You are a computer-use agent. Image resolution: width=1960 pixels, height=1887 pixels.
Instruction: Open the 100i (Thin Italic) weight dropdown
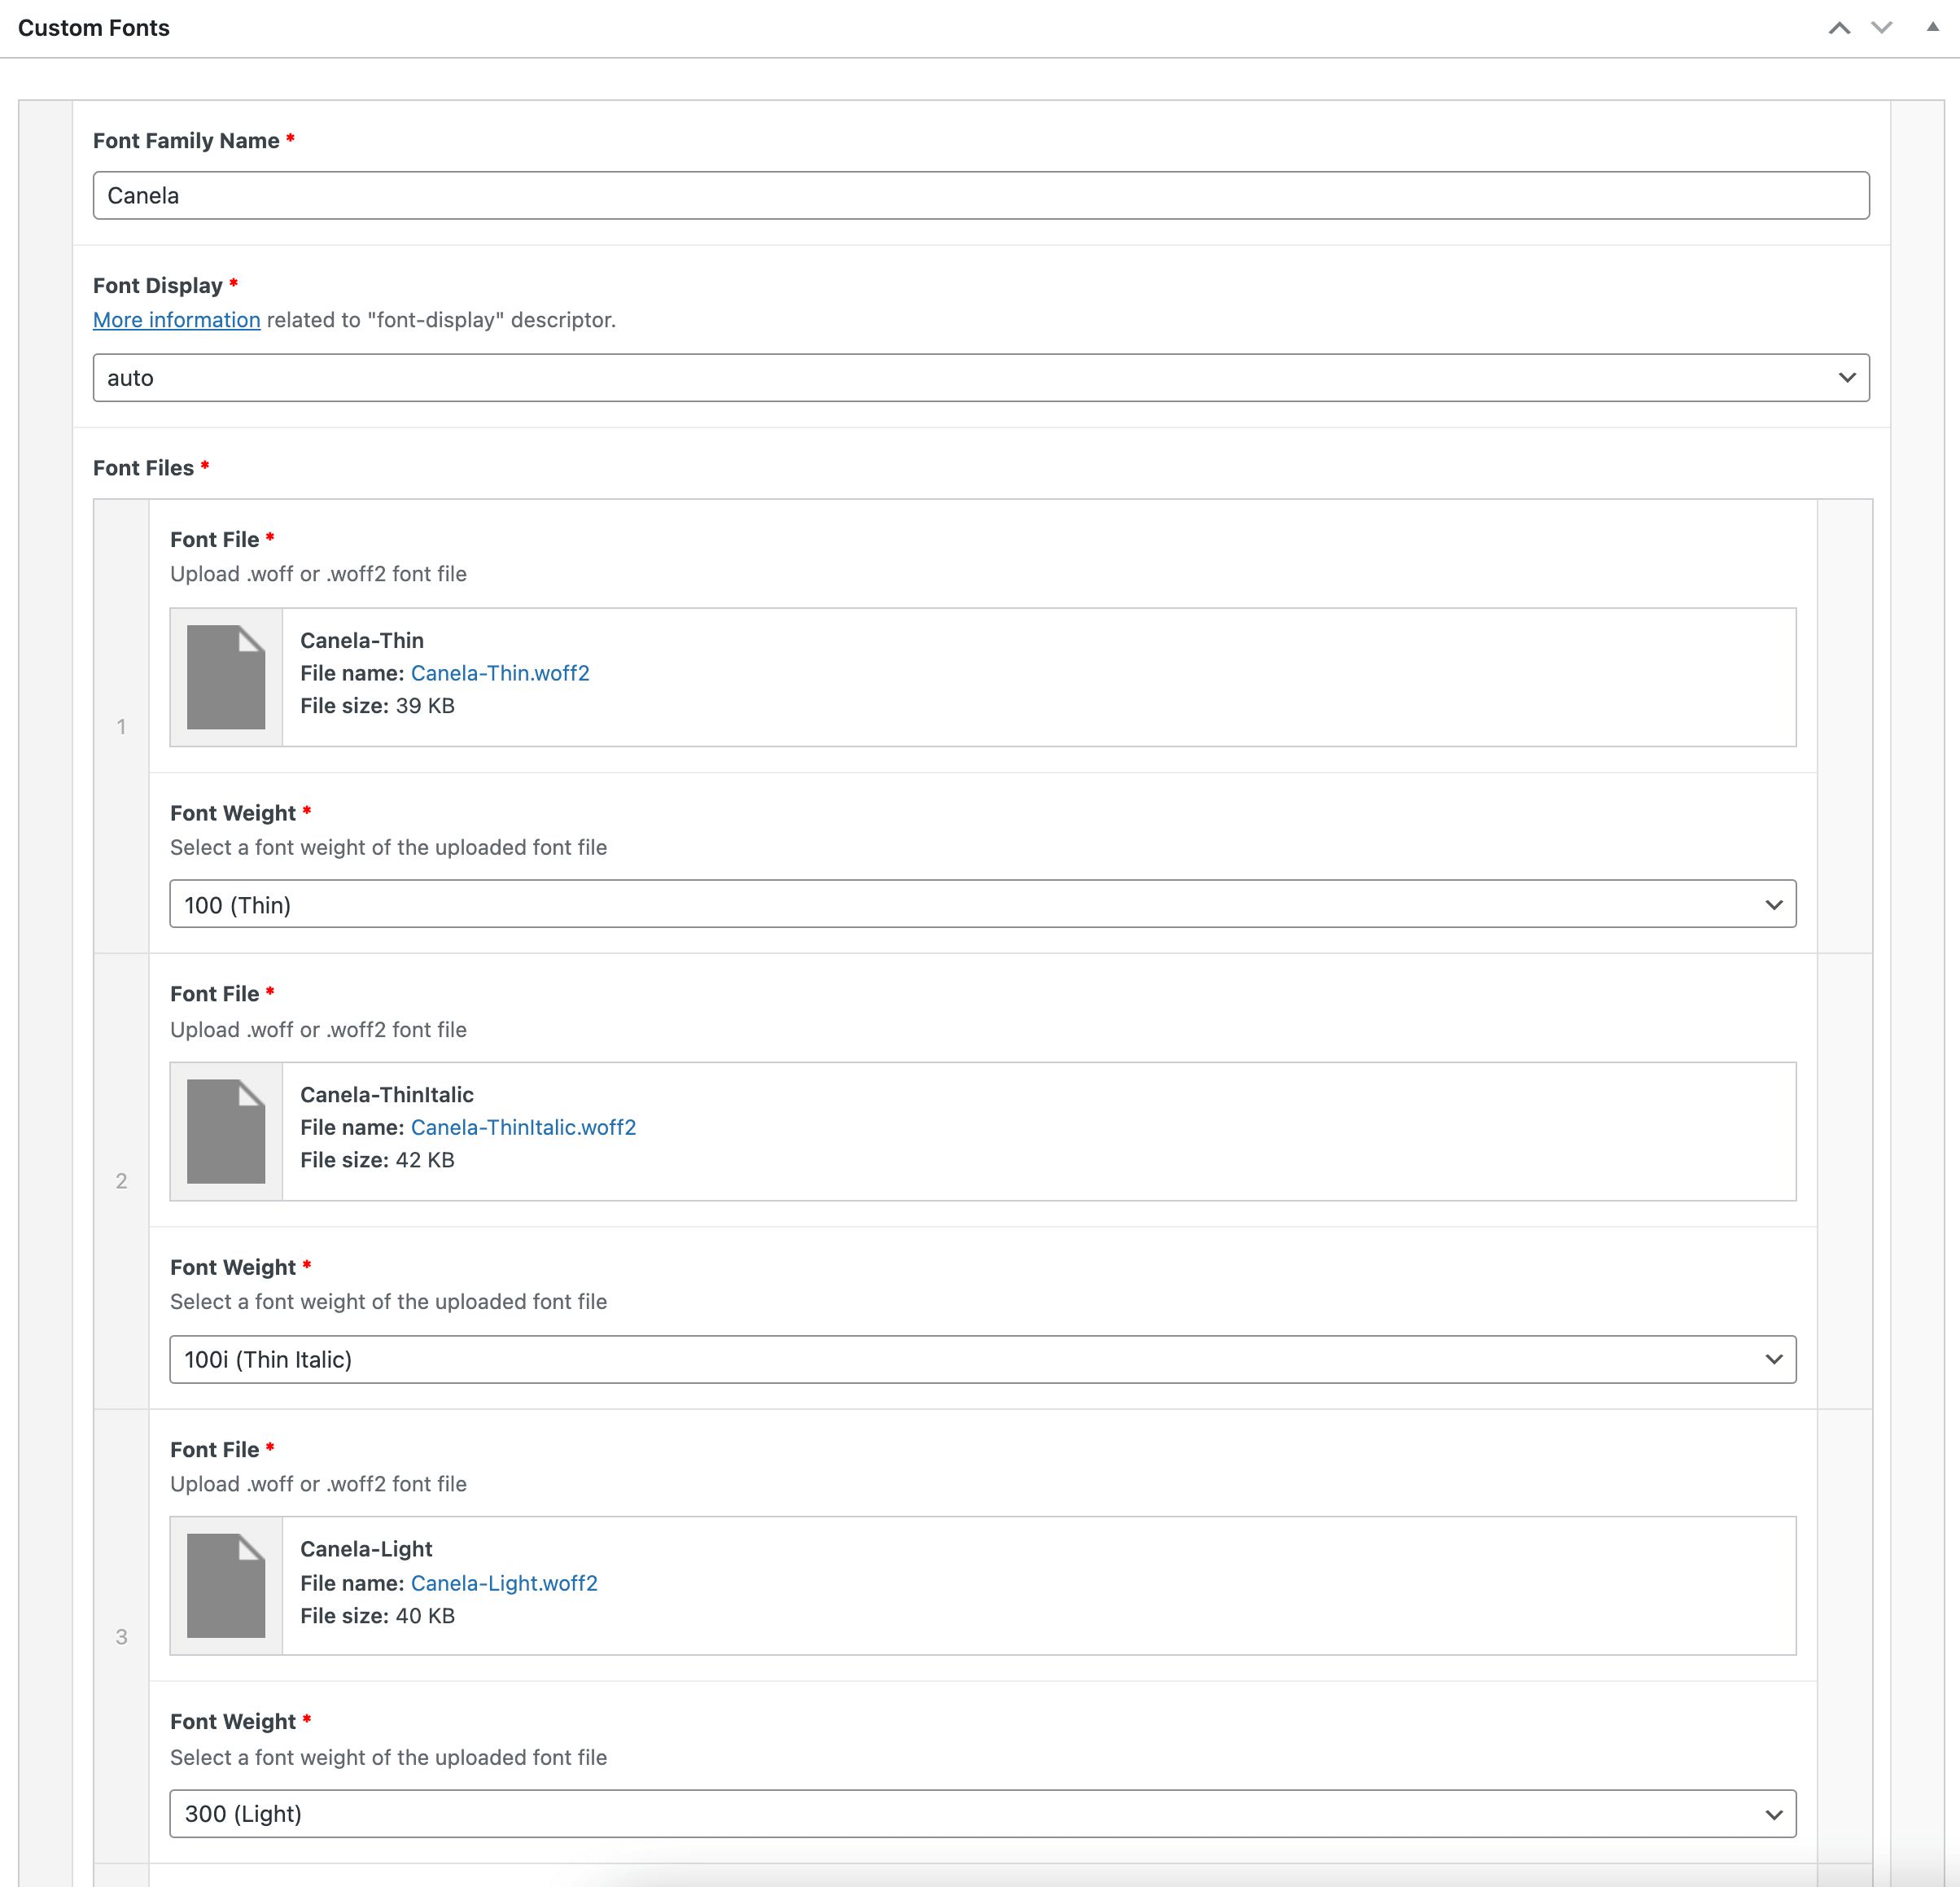click(x=982, y=1359)
